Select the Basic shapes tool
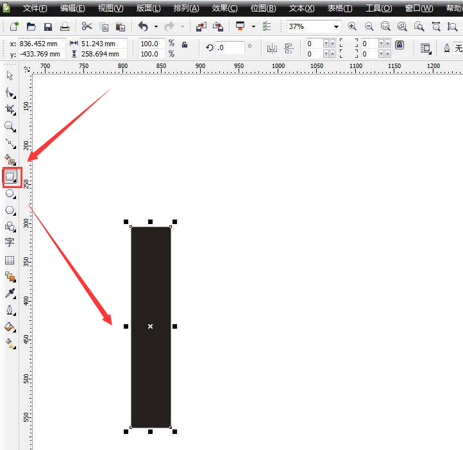This screenshot has height=450, width=463. pos(10,227)
